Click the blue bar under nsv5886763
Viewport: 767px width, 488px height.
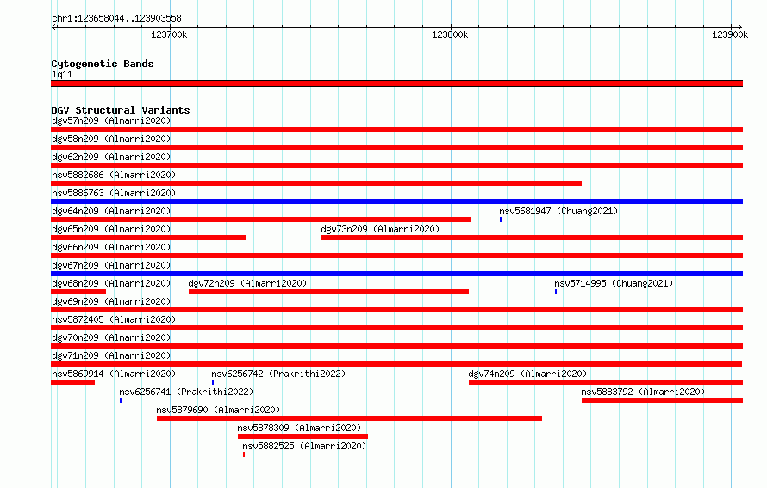pyautogui.click(x=396, y=201)
